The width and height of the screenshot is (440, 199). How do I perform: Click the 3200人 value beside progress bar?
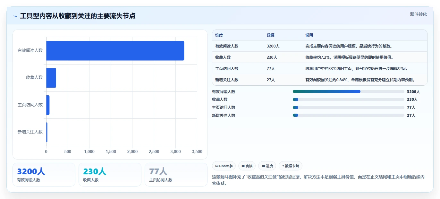coord(413,92)
